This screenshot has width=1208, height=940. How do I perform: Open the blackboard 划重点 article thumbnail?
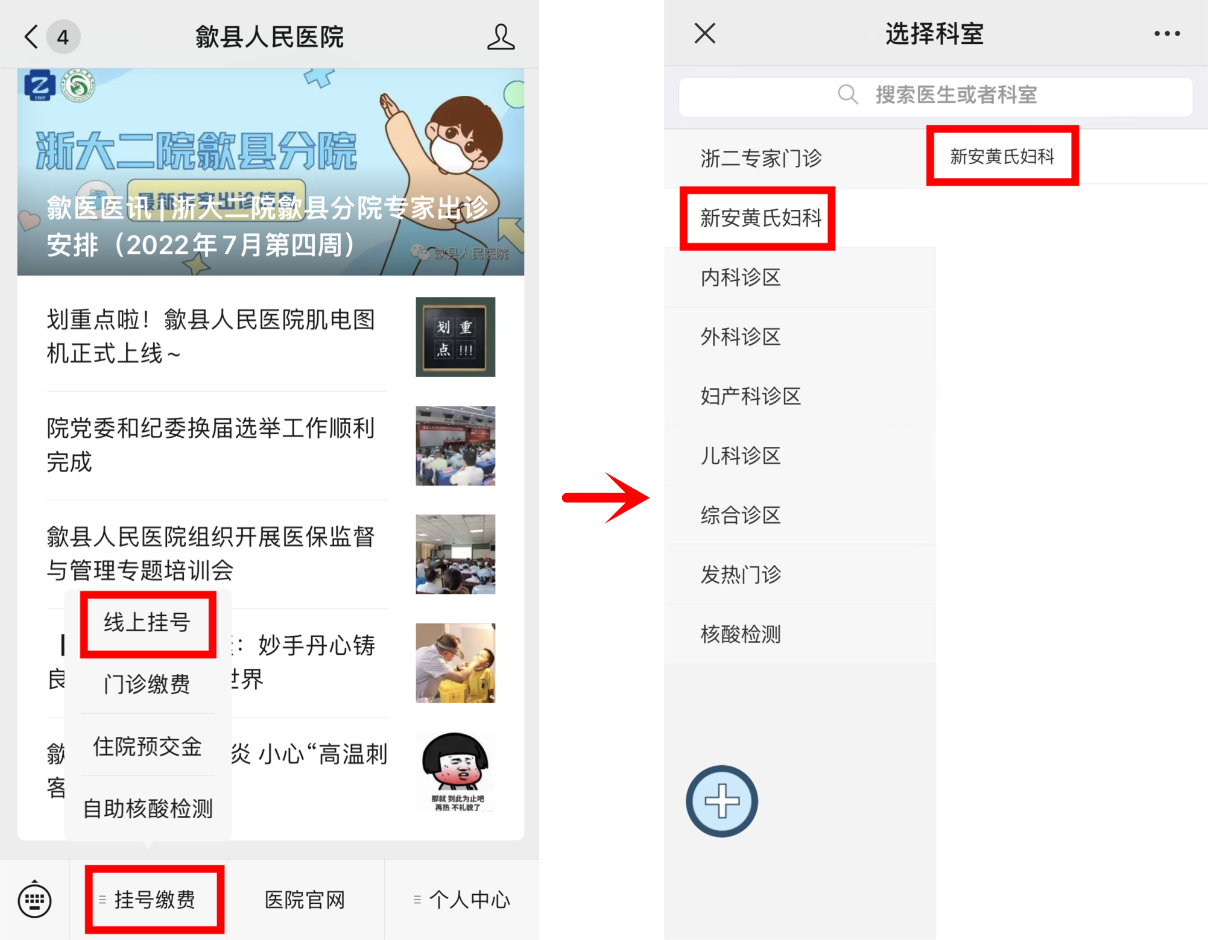[x=455, y=336]
